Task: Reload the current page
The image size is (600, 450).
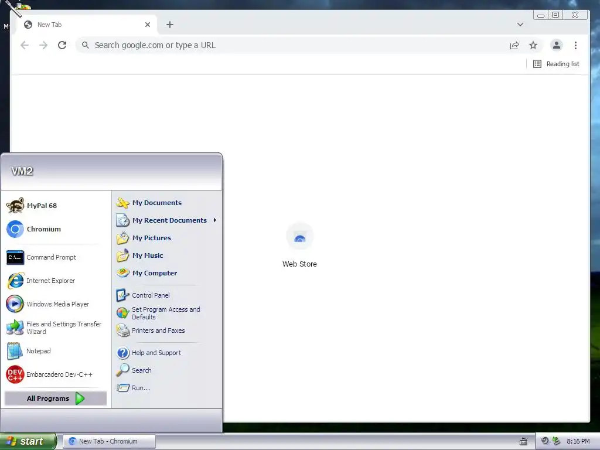Action: point(62,45)
